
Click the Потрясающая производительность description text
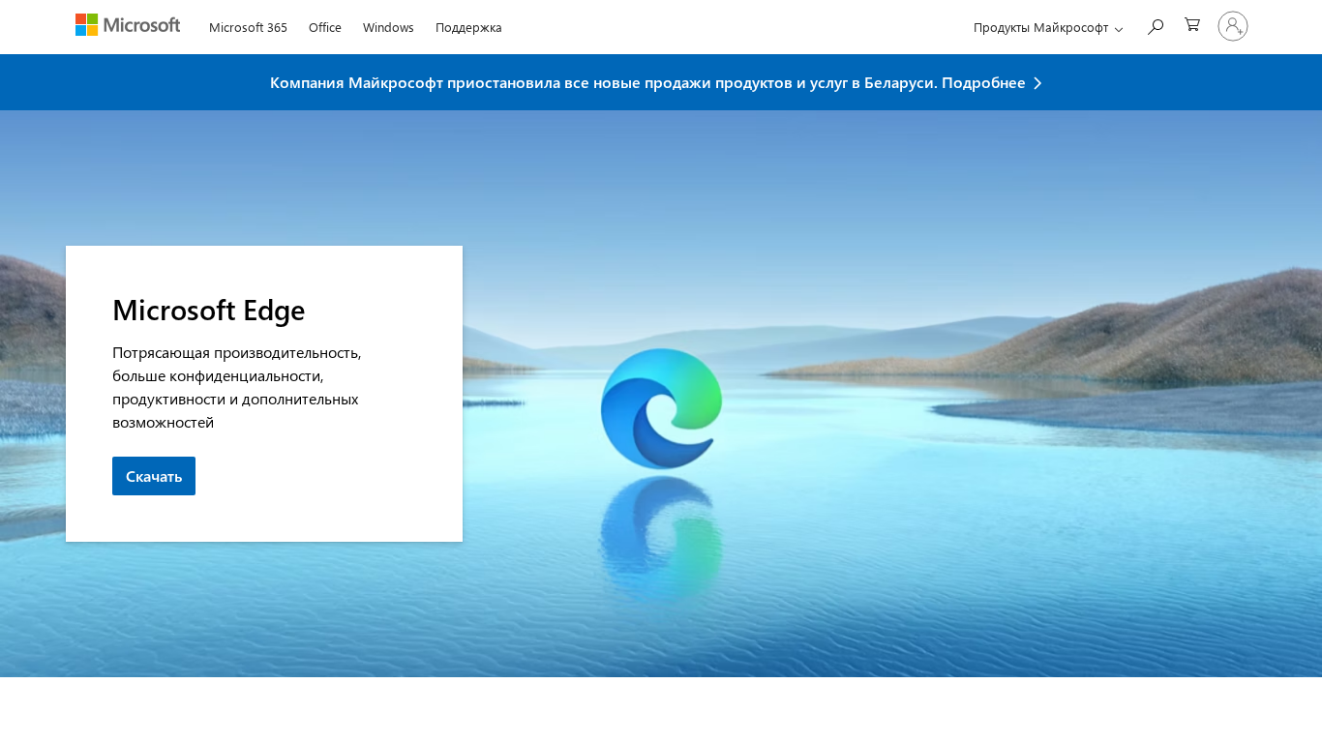point(237,387)
